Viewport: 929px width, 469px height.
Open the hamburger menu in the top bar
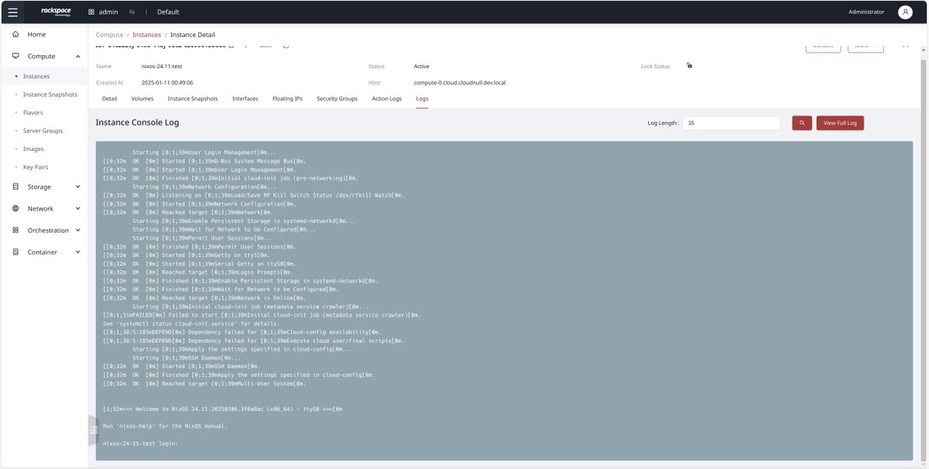point(12,12)
